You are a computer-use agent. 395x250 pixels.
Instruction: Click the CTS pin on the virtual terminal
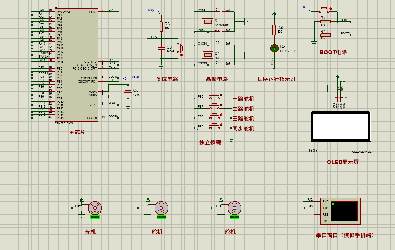pos(317,221)
